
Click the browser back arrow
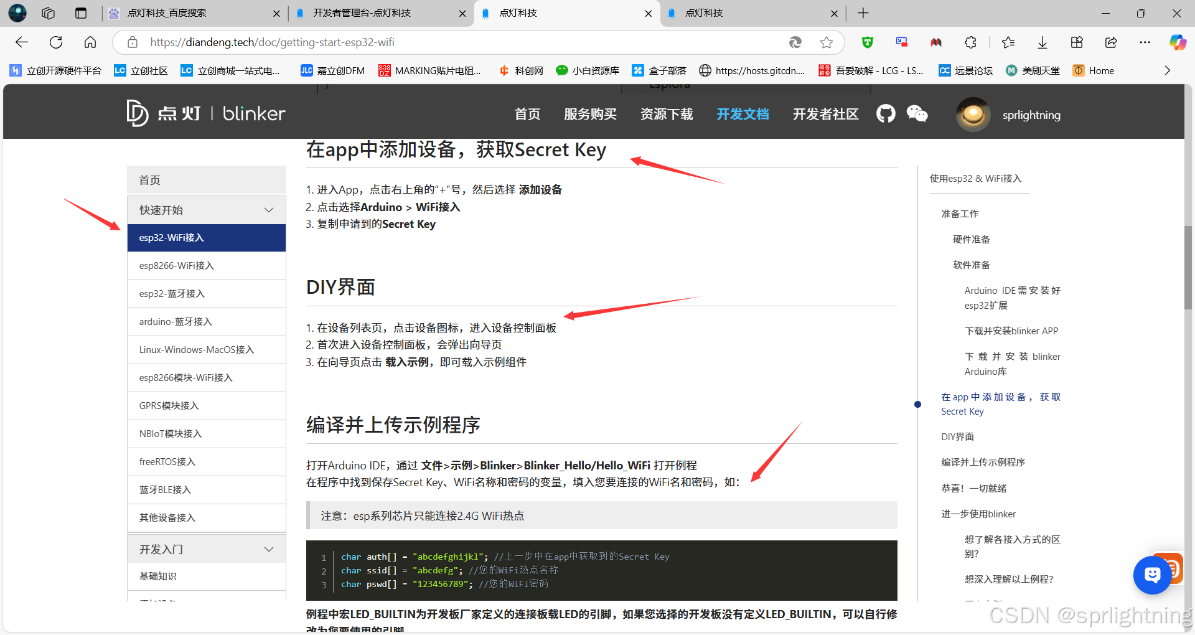(22, 42)
